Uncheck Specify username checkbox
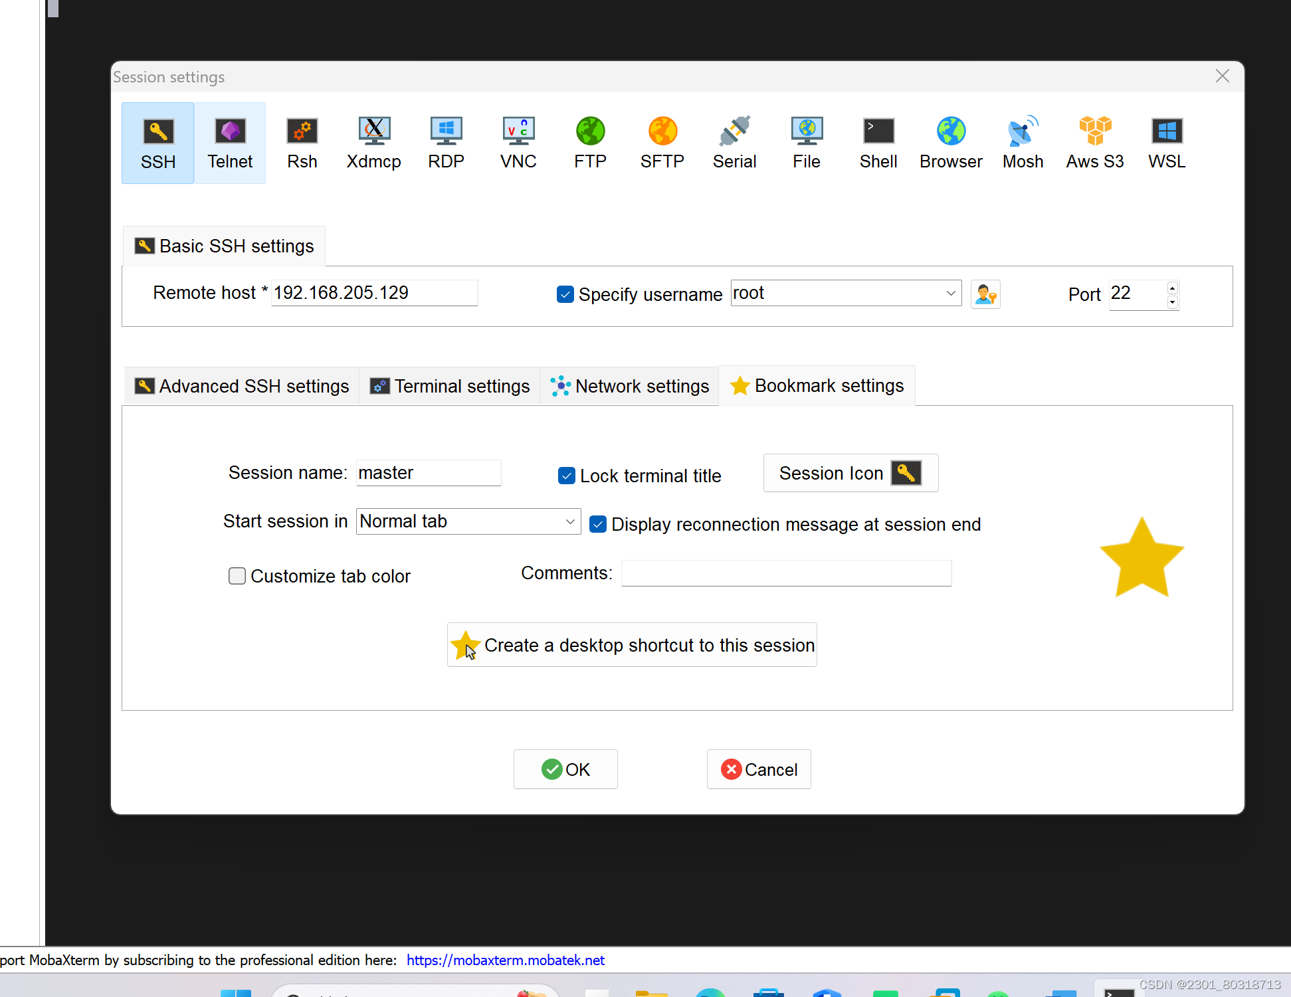Viewport: 1291px width, 997px height. pos(565,294)
